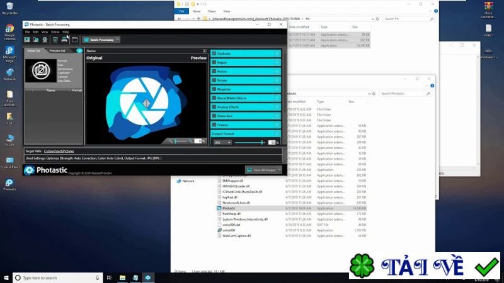The image size is (504, 283).
Task: Enable the Rotate checkbox
Action: (214, 80)
